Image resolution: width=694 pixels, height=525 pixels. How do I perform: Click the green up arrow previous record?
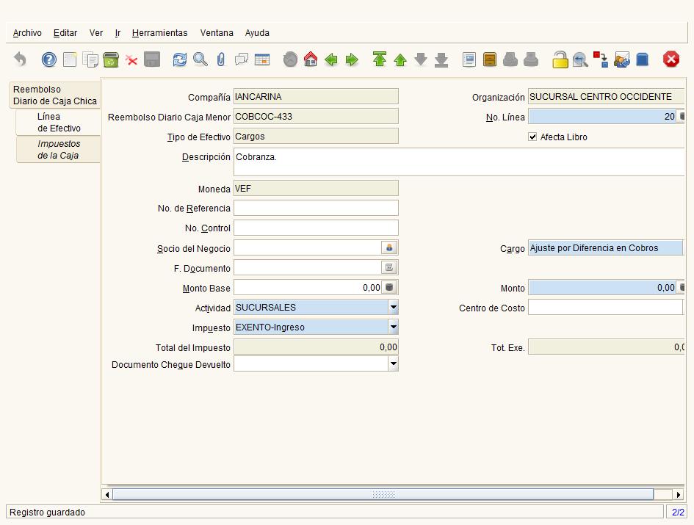pos(400,59)
